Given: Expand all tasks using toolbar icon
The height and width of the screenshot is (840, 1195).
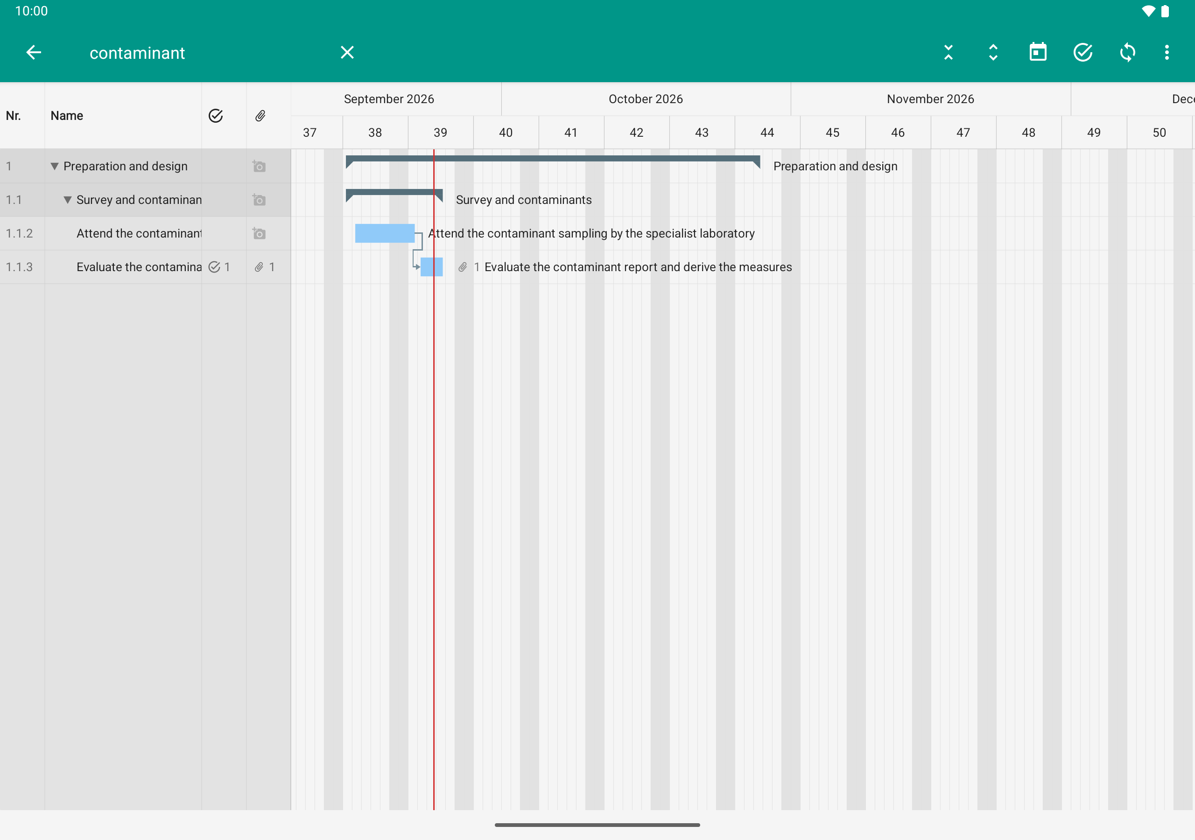Looking at the screenshot, I should click(x=993, y=53).
